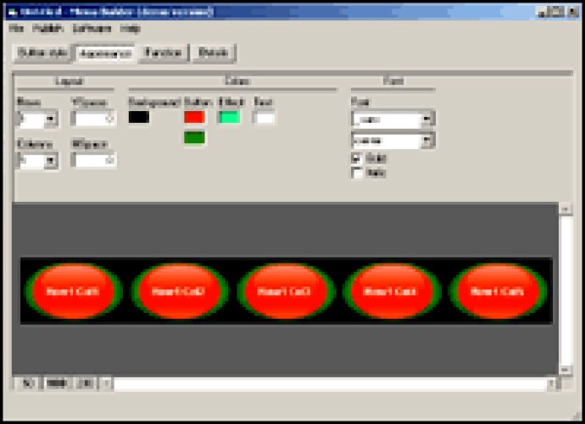Viewport: 585px width, 424px height.
Task: Toggle the Bold checkbox
Action: point(357,159)
